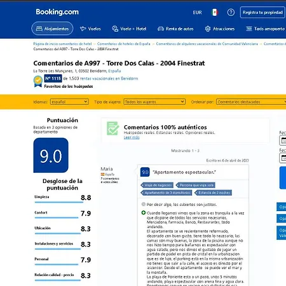Click the Limpieza score bar
Screen dimensions: 286x286
coord(59,202)
